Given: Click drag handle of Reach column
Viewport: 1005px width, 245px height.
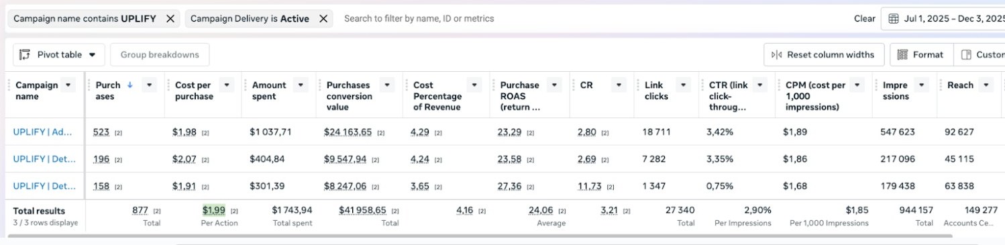Looking at the screenshot, I should [941, 85].
